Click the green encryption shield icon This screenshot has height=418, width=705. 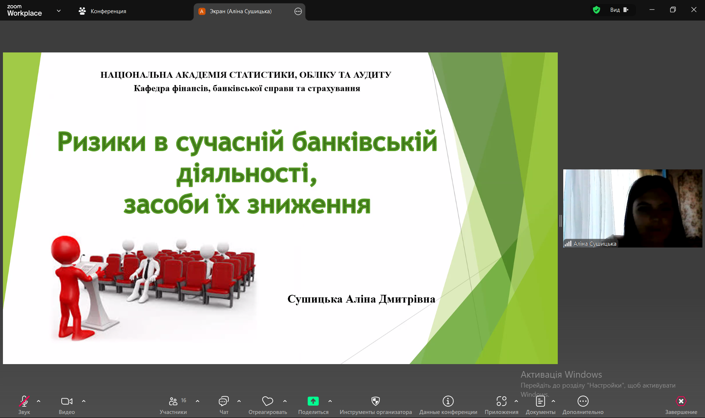596,10
